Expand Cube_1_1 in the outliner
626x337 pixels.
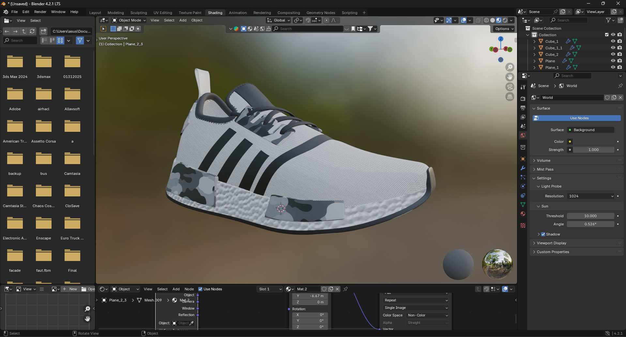(x=534, y=48)
